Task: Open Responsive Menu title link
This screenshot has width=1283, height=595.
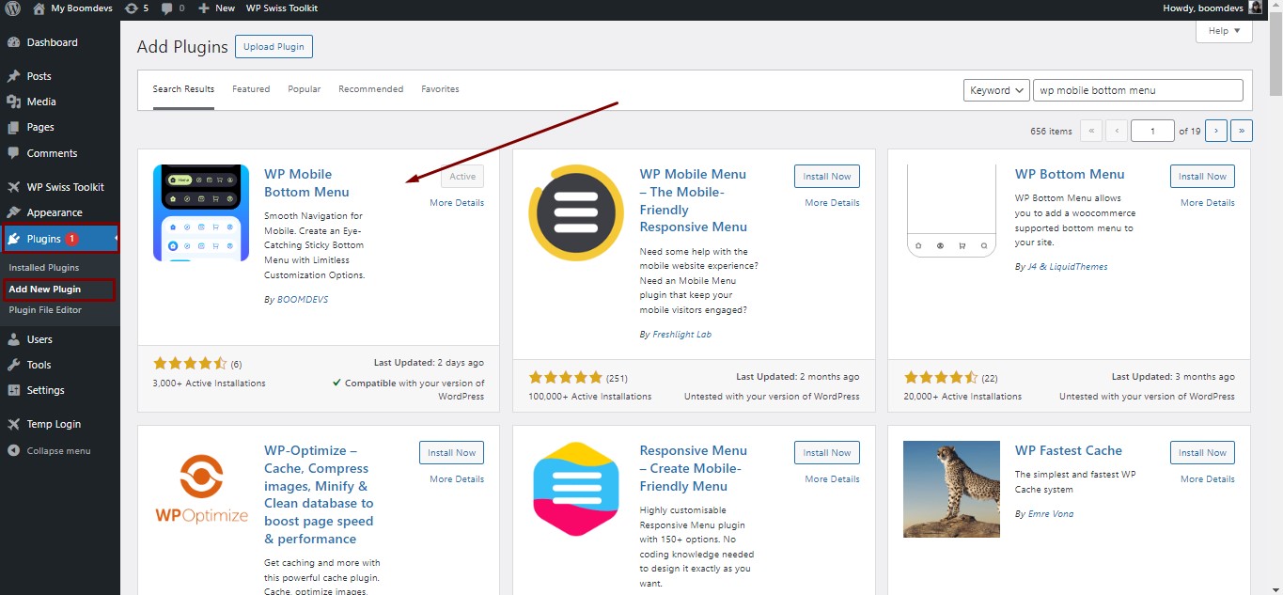Action: pyautogui.click(x=694, y=468)
